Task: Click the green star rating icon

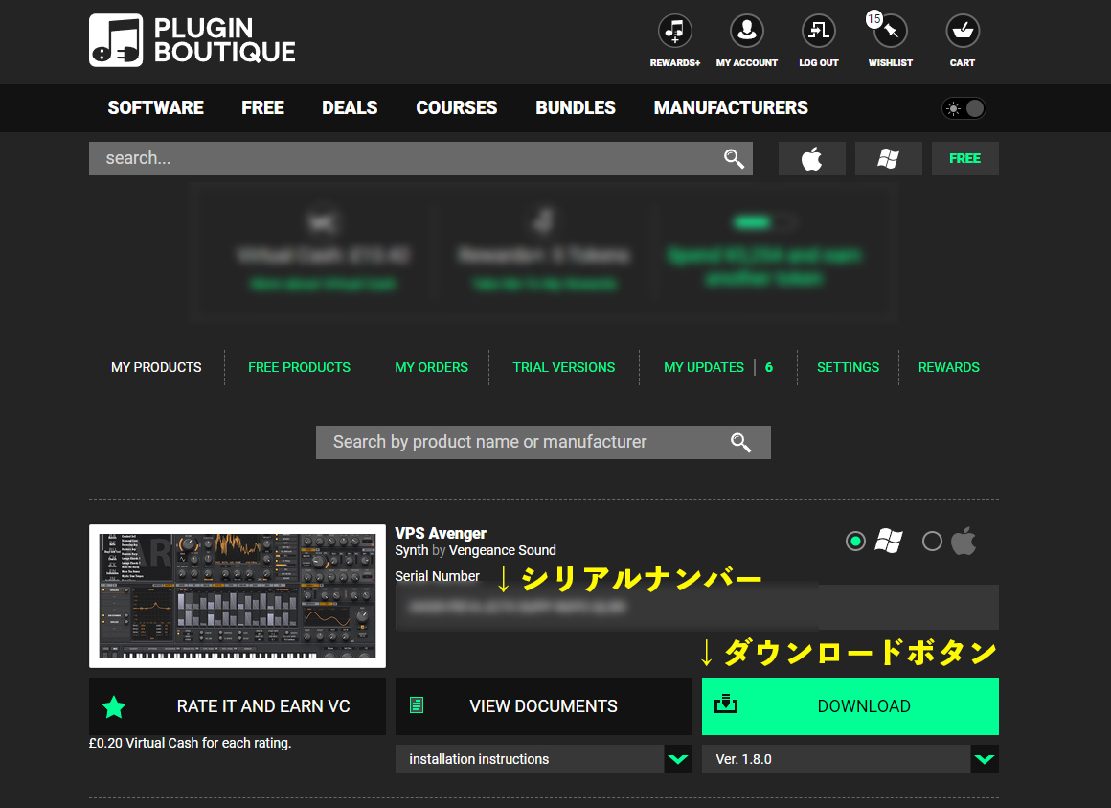Action: (114, 706)
